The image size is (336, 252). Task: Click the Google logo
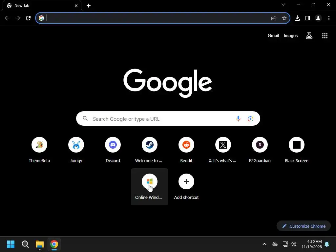click(x=168, y=83)
